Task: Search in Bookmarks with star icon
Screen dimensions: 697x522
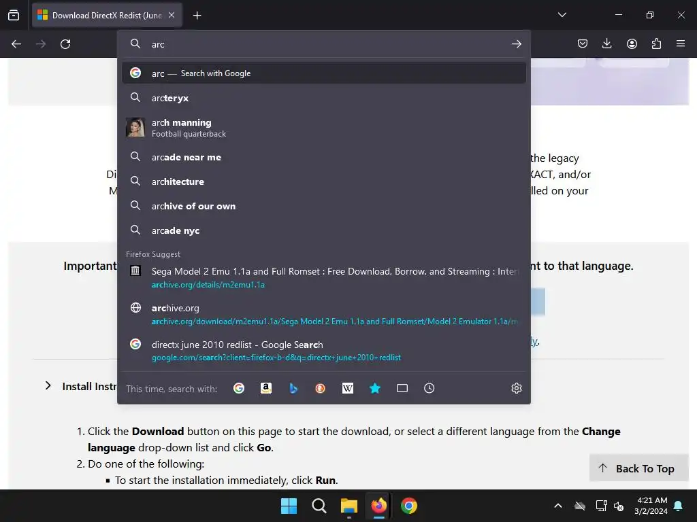Action: pyautogui.click(x=375, y=388)
